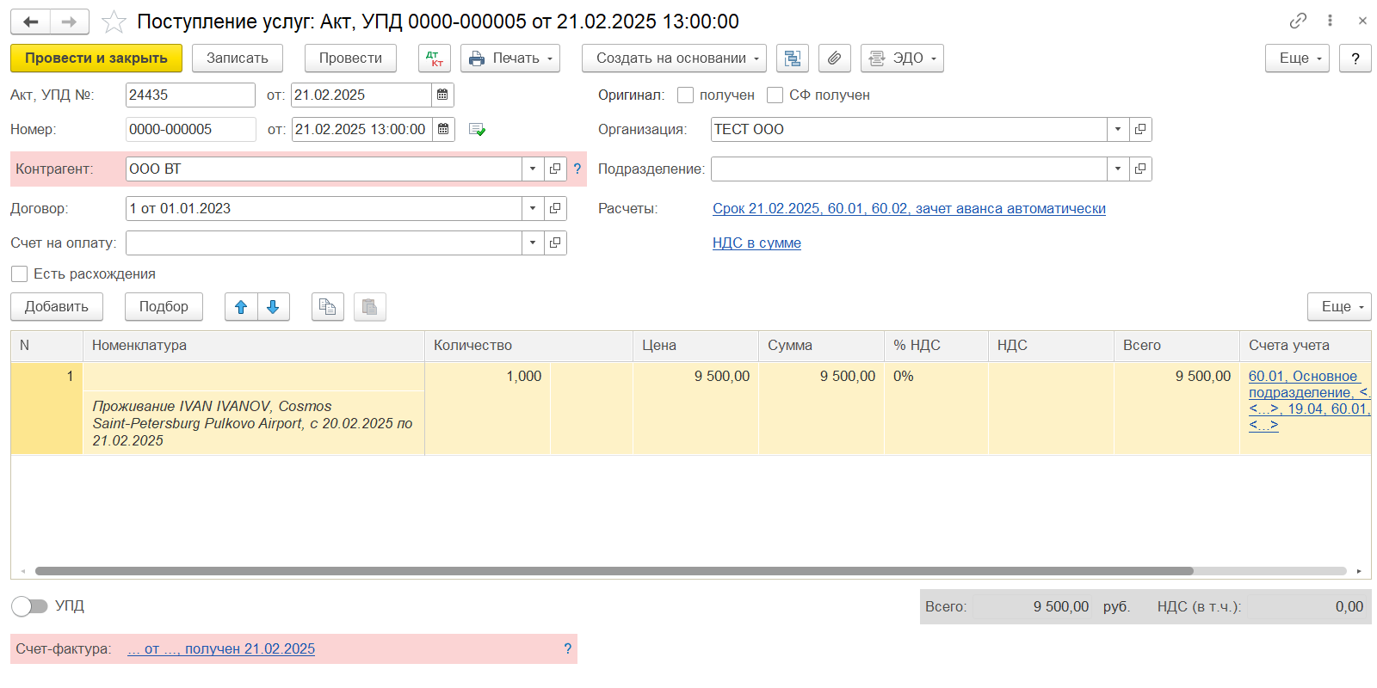The image size is (1377, 688).
Task: Add document to favorites star
Action: click(x=114, y=22)
